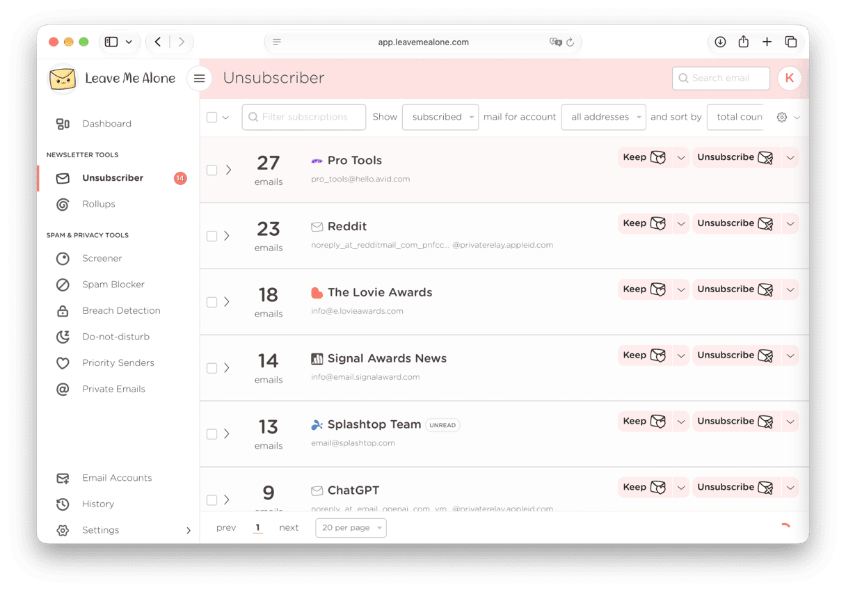The height and width of the screenshot is (592, 846).
Task: Check the Reddit row checkbox
Action: click(212, 237)
